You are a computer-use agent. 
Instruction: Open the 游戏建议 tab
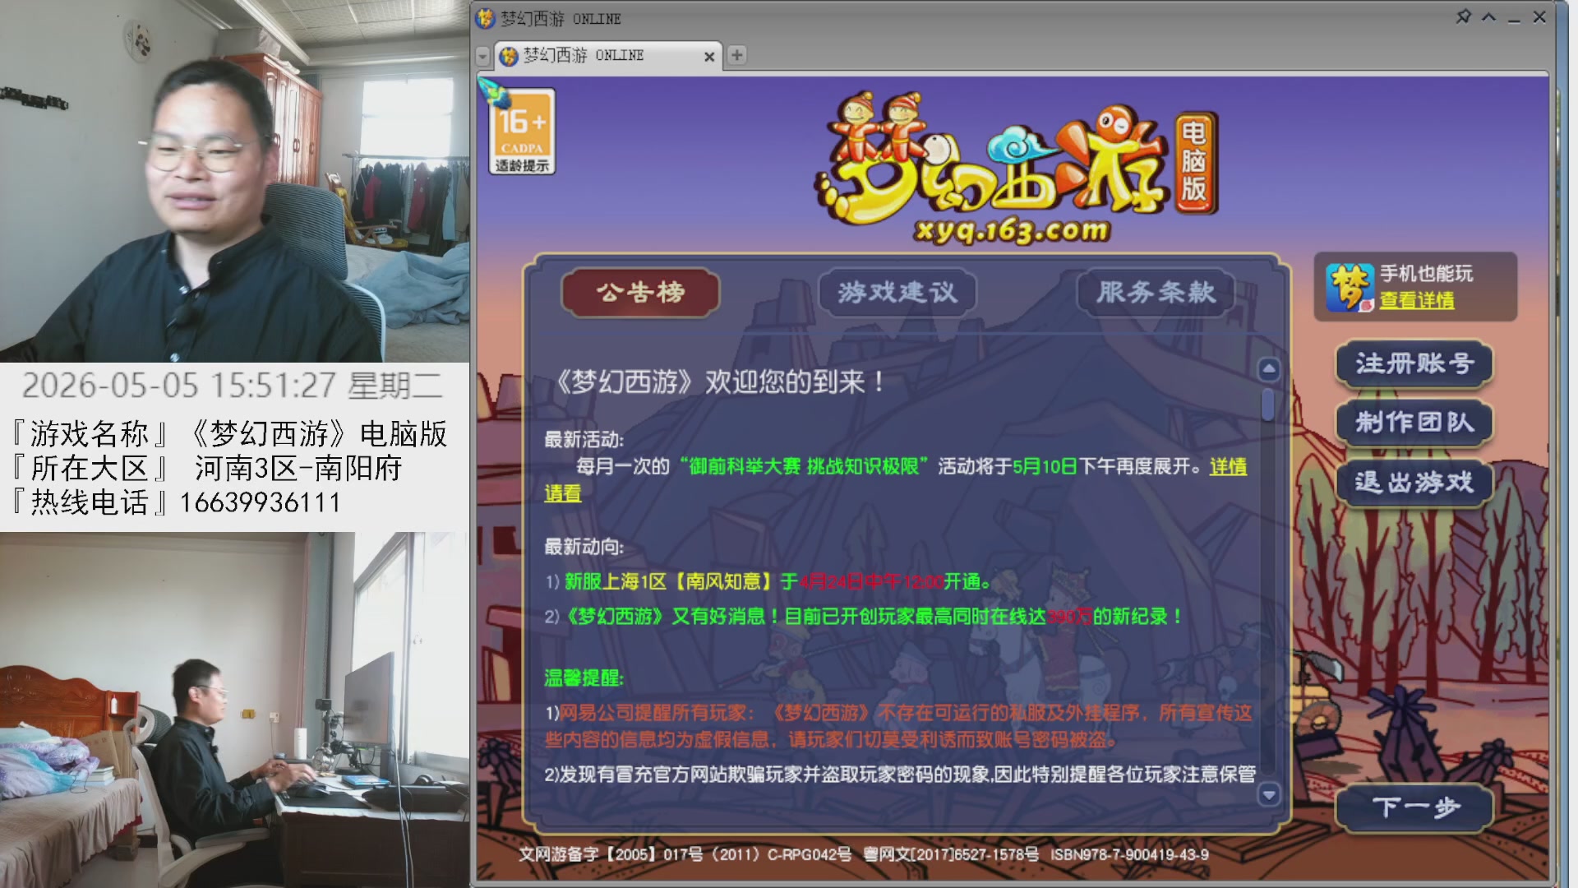point(897,293)
